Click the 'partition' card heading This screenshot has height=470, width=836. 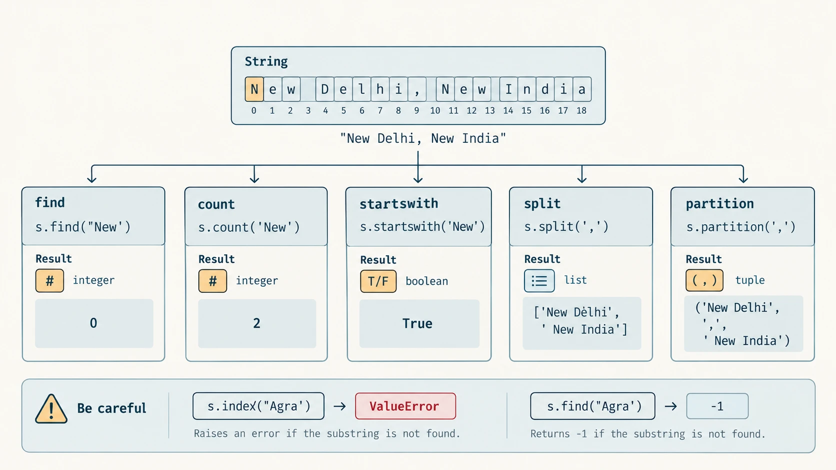coord(719,204)
